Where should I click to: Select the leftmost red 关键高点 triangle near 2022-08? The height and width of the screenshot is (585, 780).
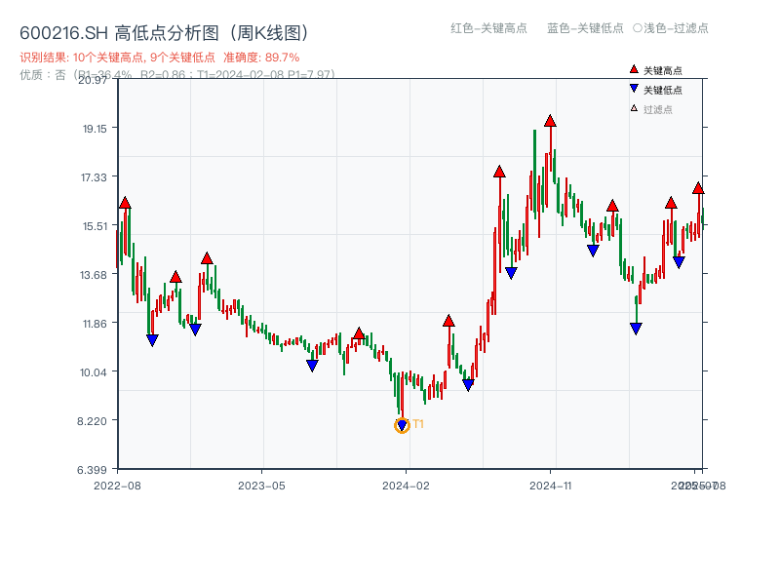pos(125,204)
